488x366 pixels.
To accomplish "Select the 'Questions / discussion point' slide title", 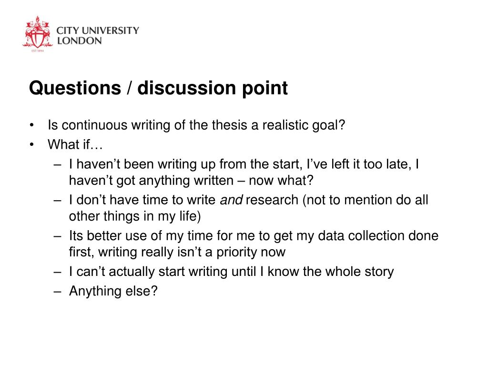I will pyautogui.click(x=158, y=88).
